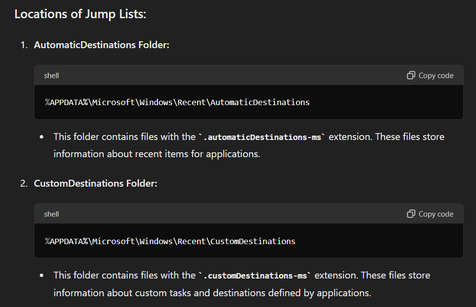Click the ".customDestinations-ms" inline code text
The width and height of the screenshot is (476, 307).
[x=255, y=276]
